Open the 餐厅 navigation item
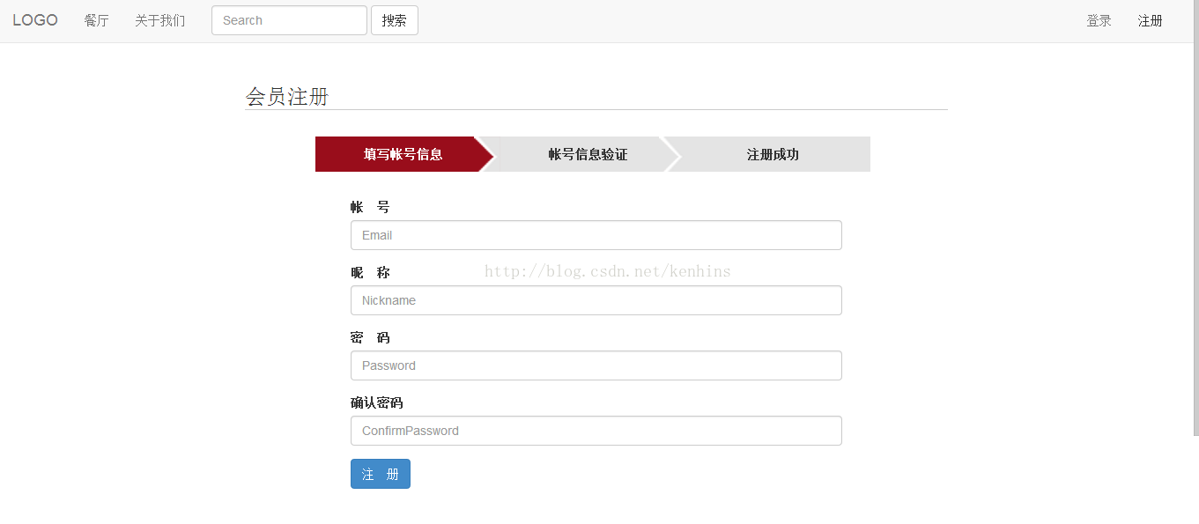 pyautogui.click(x=97, y=20)
